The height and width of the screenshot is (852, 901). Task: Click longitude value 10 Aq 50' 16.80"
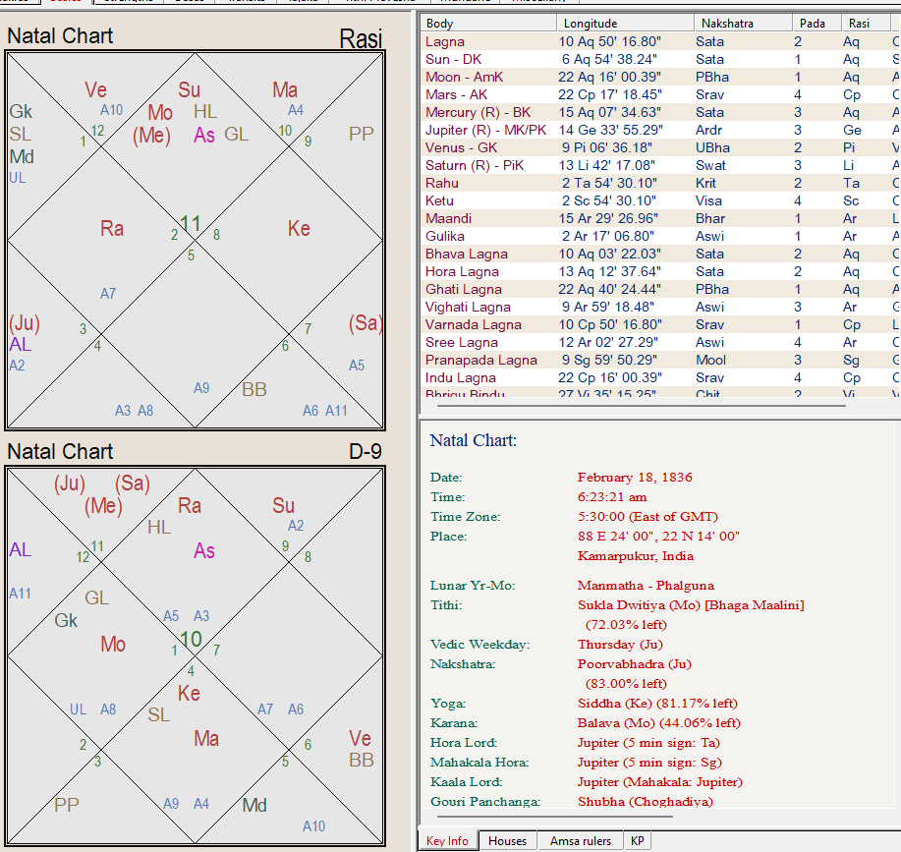609,42
